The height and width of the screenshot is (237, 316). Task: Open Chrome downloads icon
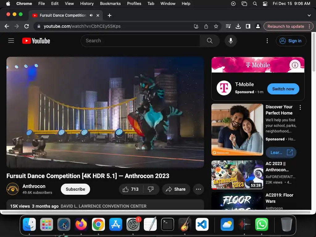pyautogui.click(x=238, y=27)
